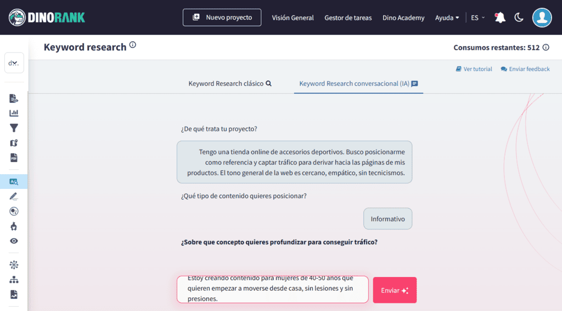Viewport: 562px width, 311px height.
Task: Open sidebar PDF report icon
Action: (14, 158)
